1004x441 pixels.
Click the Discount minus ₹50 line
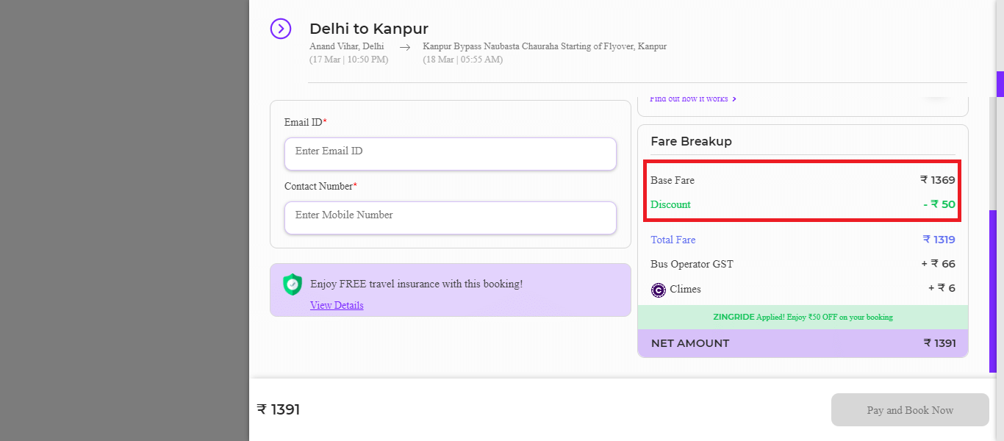pos(802,204)
